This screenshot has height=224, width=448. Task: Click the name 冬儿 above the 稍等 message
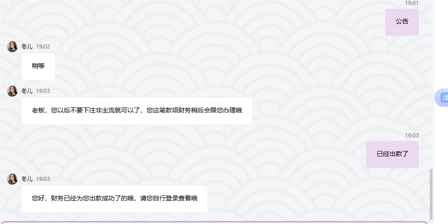[27, 46]
